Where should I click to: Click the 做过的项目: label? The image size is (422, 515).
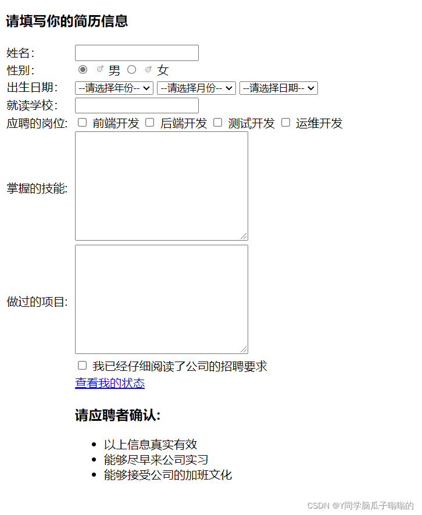click(37, 302)
